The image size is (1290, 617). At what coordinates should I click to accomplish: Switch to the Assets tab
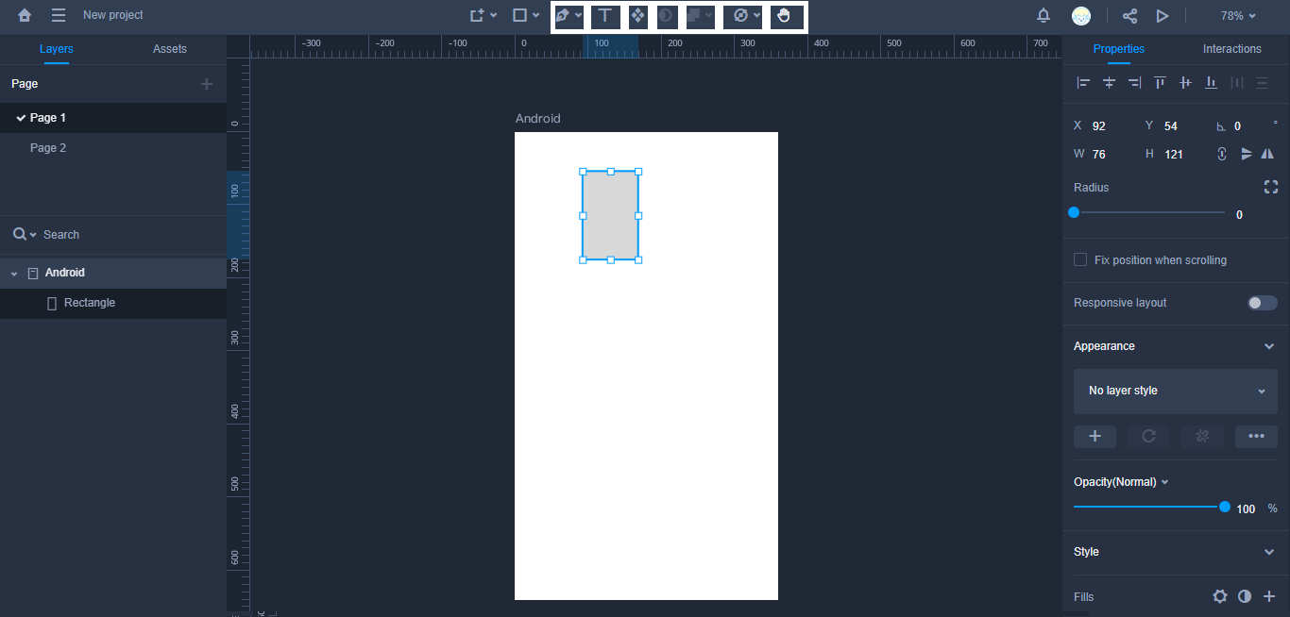170,49
